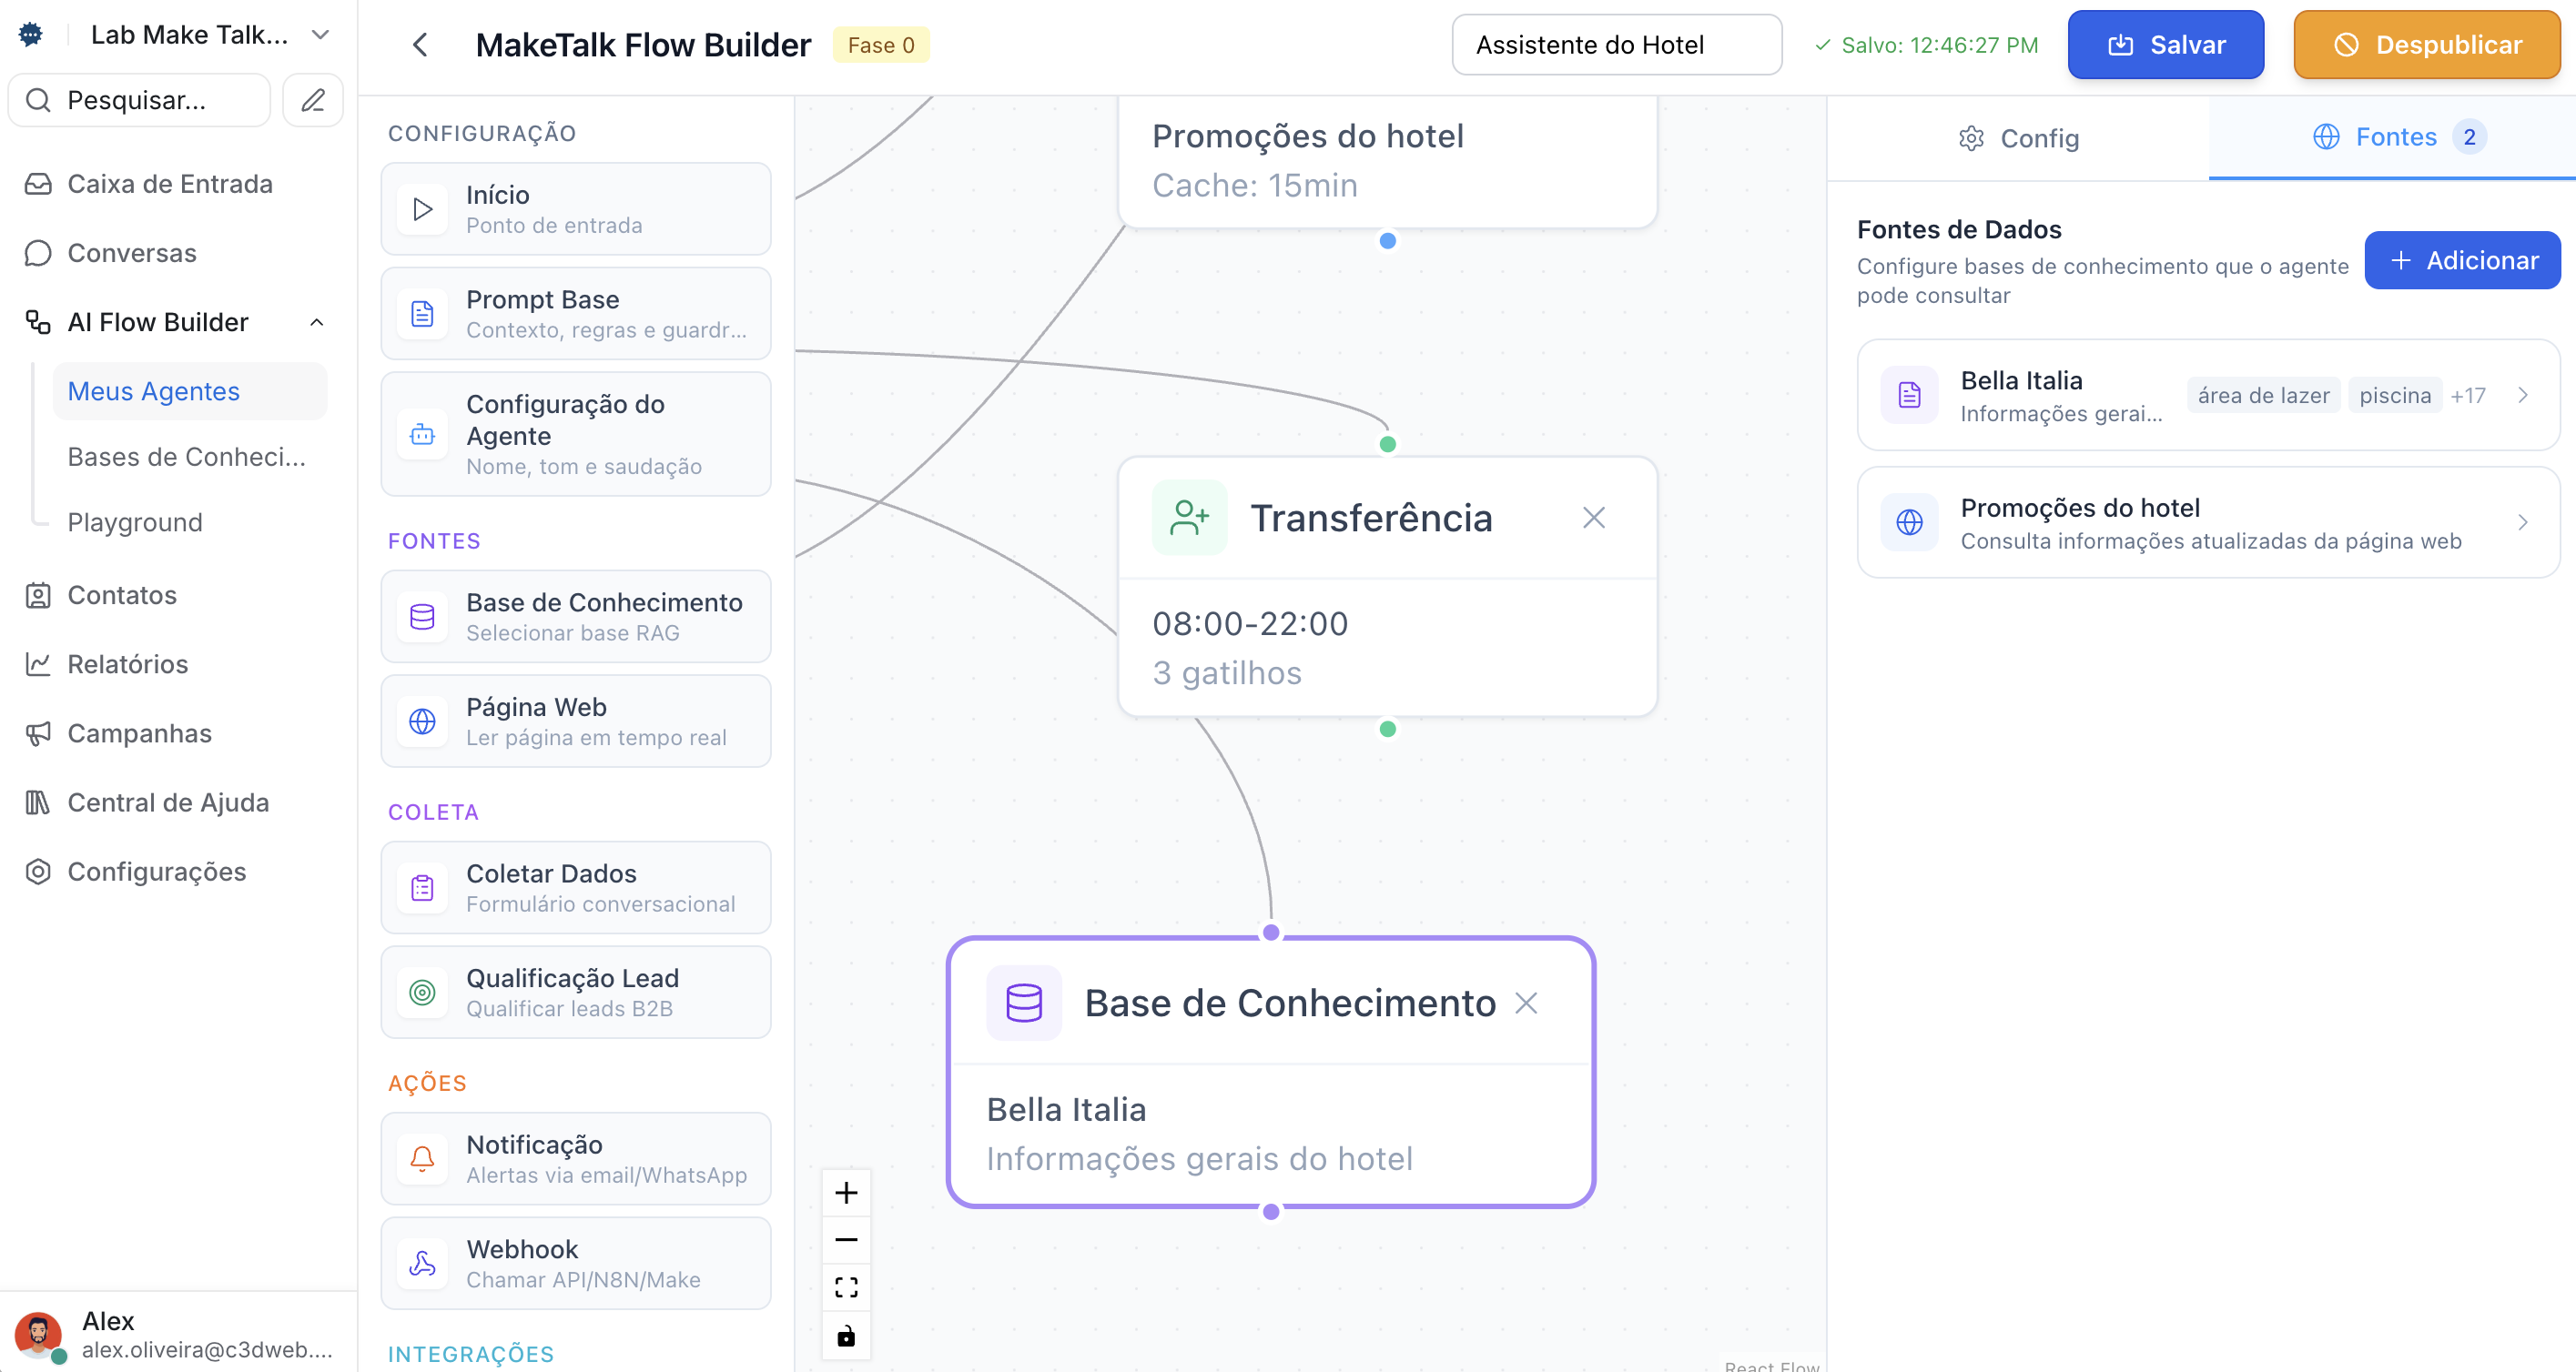
Task: Remove the Transferência node with X
Action: coord(1594,518)
